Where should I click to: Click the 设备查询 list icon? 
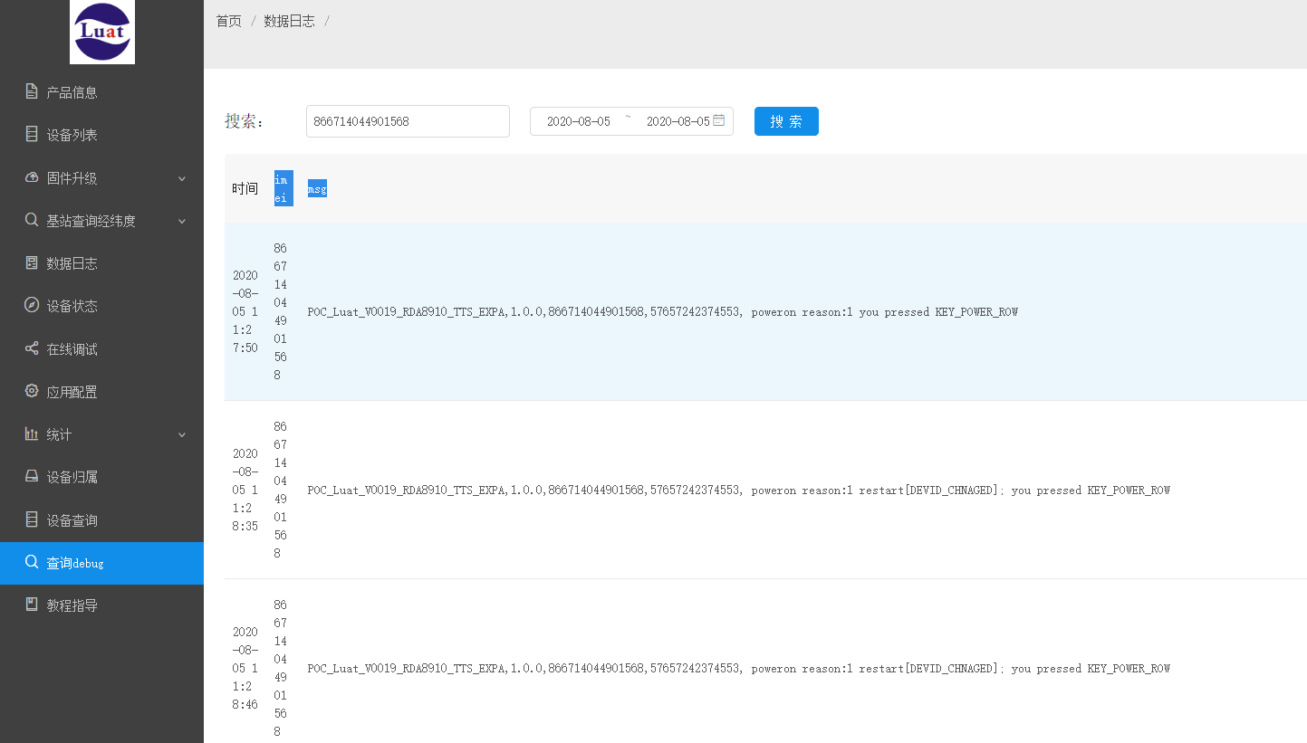(32, 519)
